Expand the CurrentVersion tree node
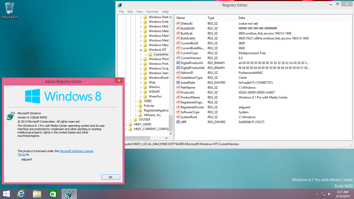The image size is (354, 199). [146, 54]
